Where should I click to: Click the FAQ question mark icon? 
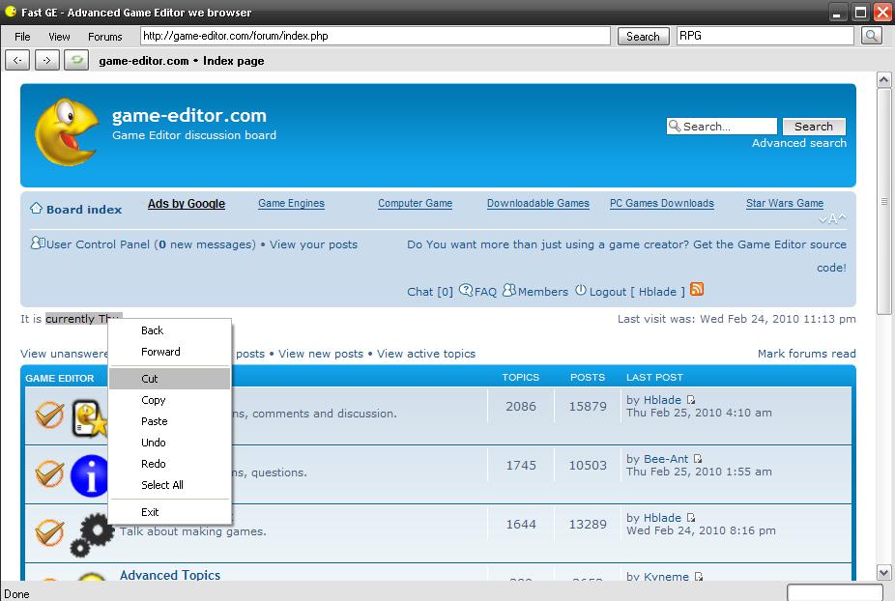[466, 291]
